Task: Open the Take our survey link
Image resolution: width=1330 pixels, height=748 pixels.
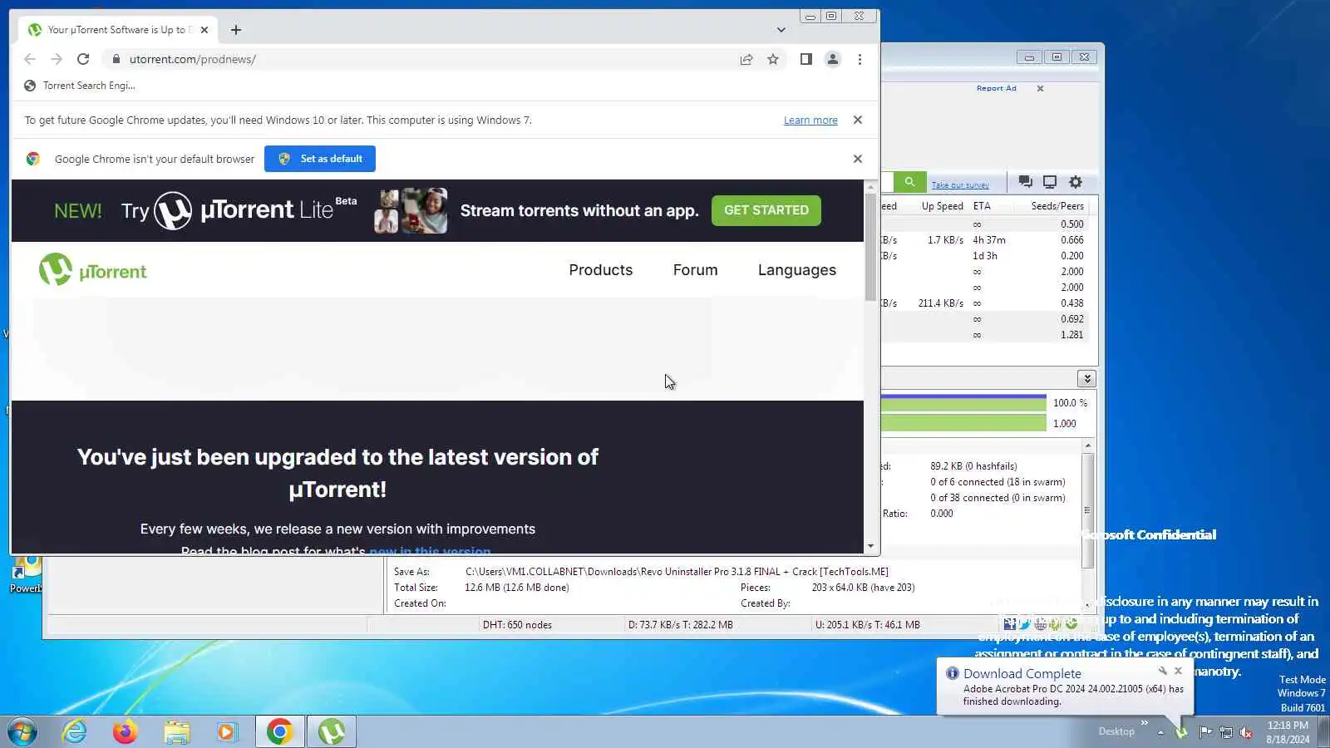Action: pyautogui.click(x=960, y=185)
